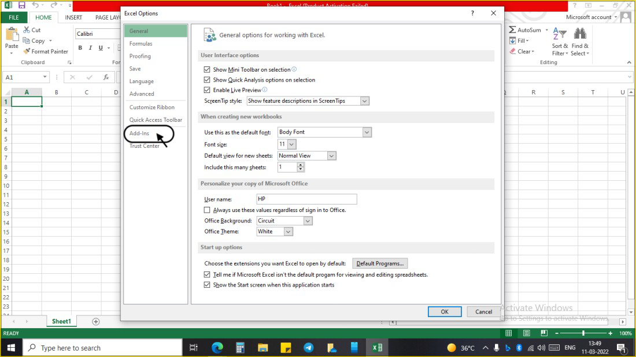Click the AutoSum sigma icon
Screen dimensions: 636x357
[x=513, y=30]
